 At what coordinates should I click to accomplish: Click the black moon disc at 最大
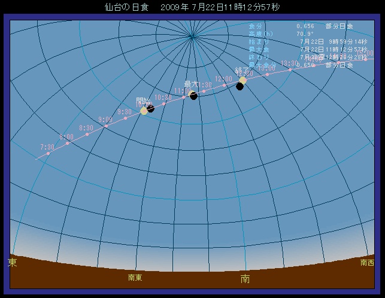(x=194, y=96)
